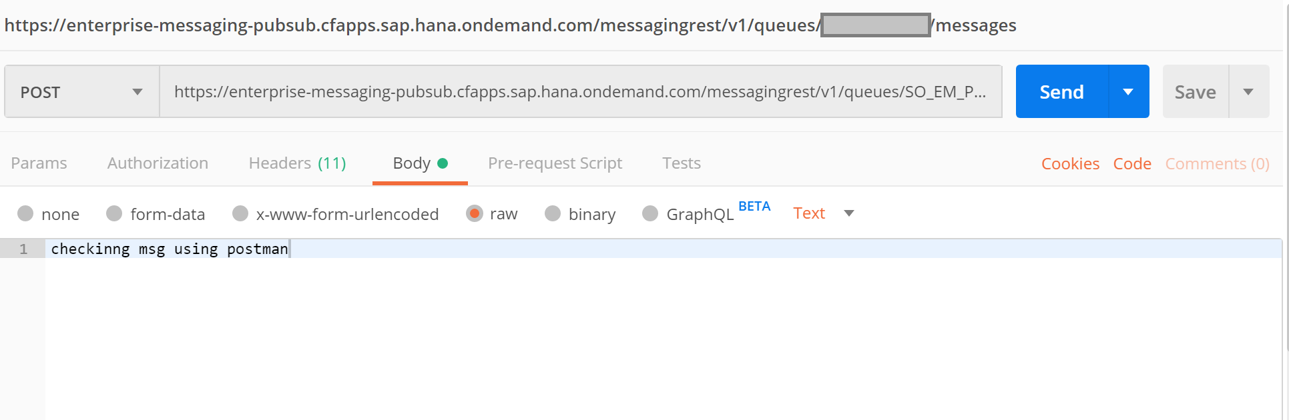The width and height of the screenshot is (1289, 420).
Task: Expand the Save options arrow
Action: 1248,91
